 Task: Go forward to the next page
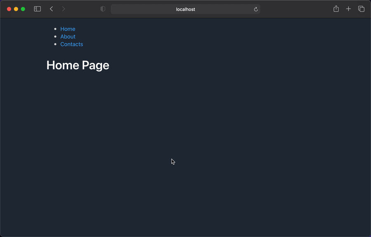tap(64, 9)
